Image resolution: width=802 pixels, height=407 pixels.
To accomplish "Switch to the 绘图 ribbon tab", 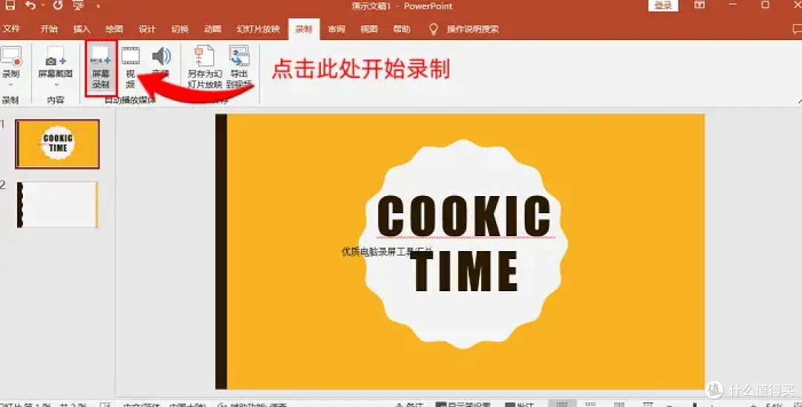I will (x=114, y=29).
